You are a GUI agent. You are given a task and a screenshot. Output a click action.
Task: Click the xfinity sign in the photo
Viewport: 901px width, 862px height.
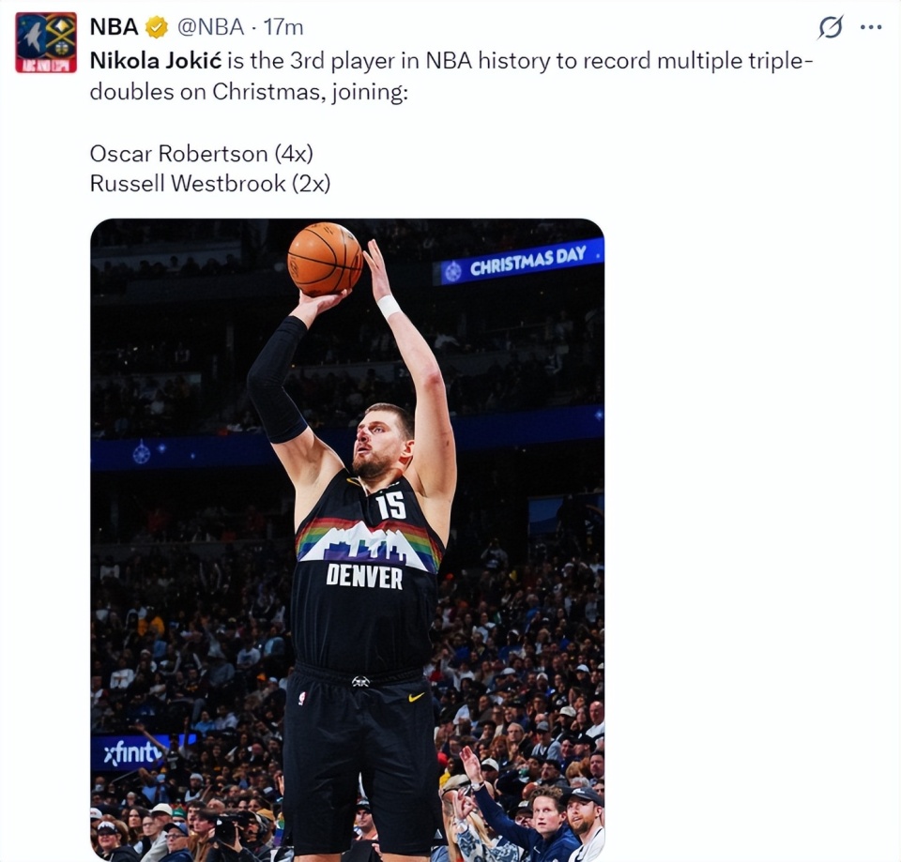[x=133, y=752]
